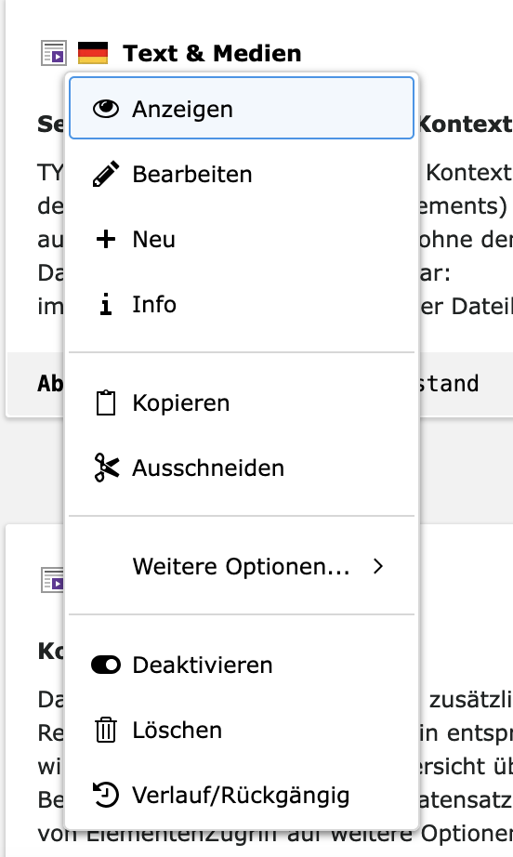Screen dimensions: 513x857
Task: Choose Verlauf/Rückgängig menu entry
Action: point(242,796)
